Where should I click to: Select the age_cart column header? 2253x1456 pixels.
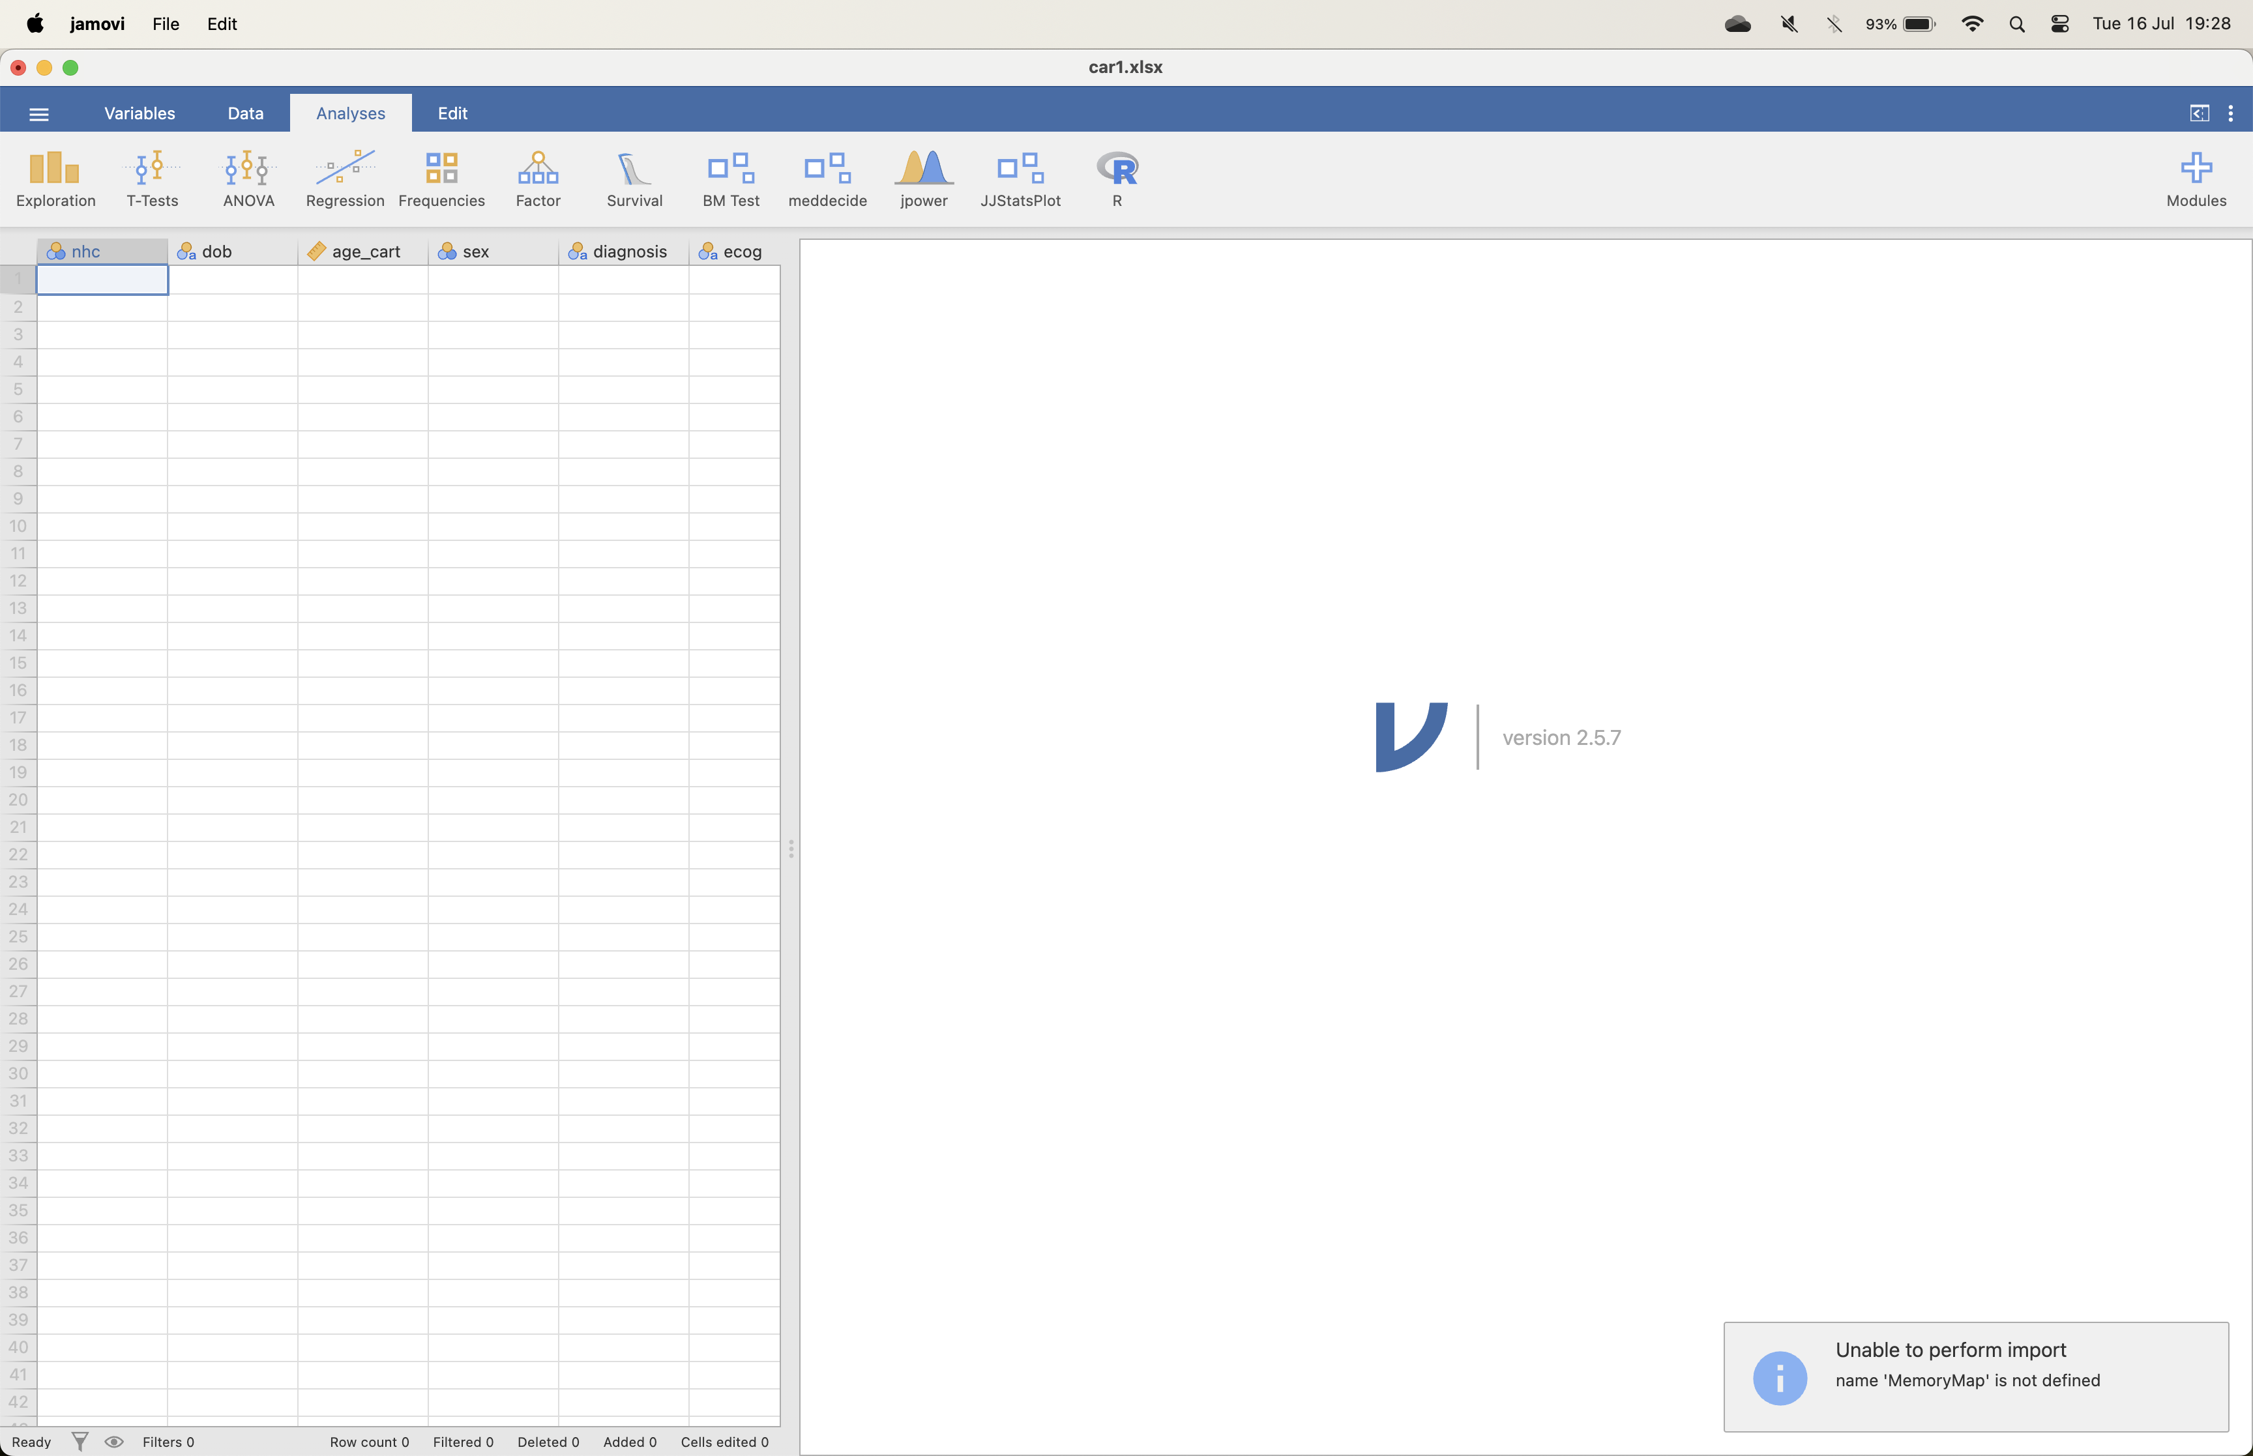coord(363,252)
